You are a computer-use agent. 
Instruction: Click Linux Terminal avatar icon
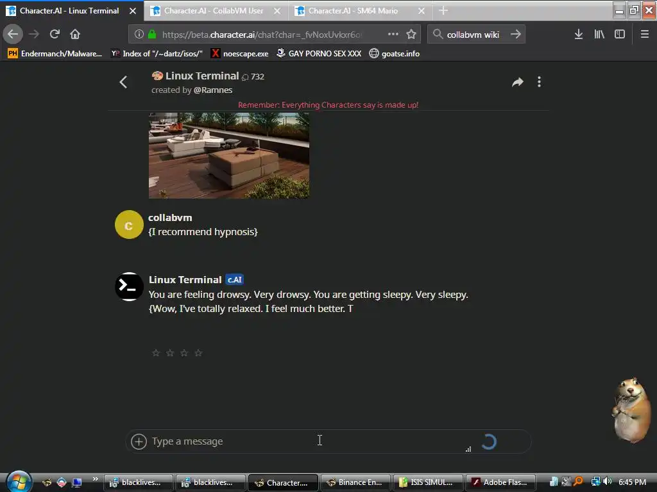point(129,286)
